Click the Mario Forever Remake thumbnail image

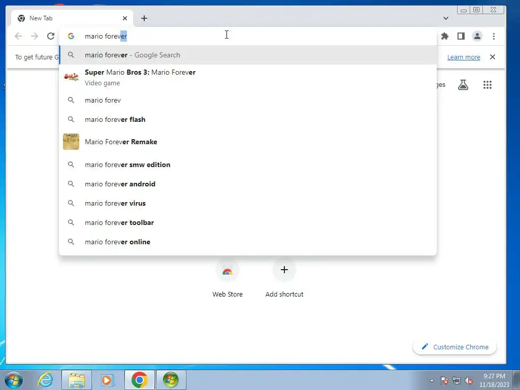point(71,142)
